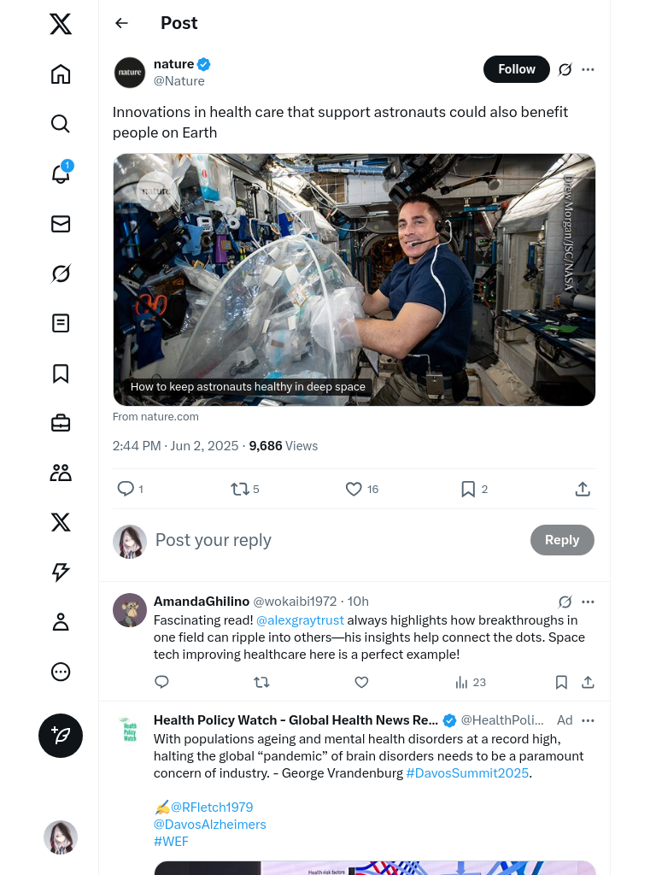
Task: Open more options menu on nature post
Action: point(588,69)
